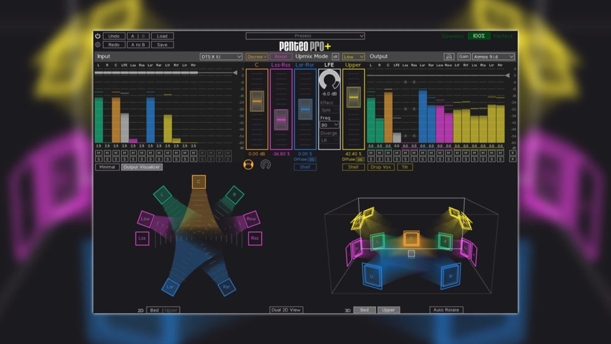This screenshot has height=344, width=611.
Task: Open the settings gear icon
Action: 98,45
